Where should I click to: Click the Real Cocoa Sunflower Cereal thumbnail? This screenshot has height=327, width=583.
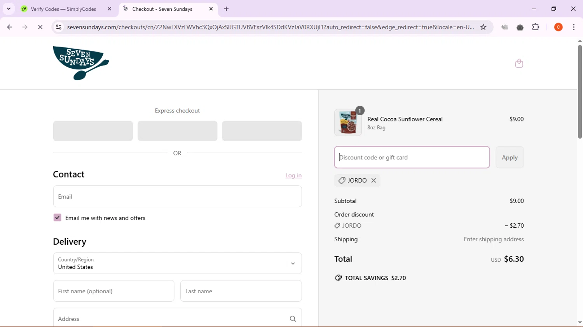348,122
